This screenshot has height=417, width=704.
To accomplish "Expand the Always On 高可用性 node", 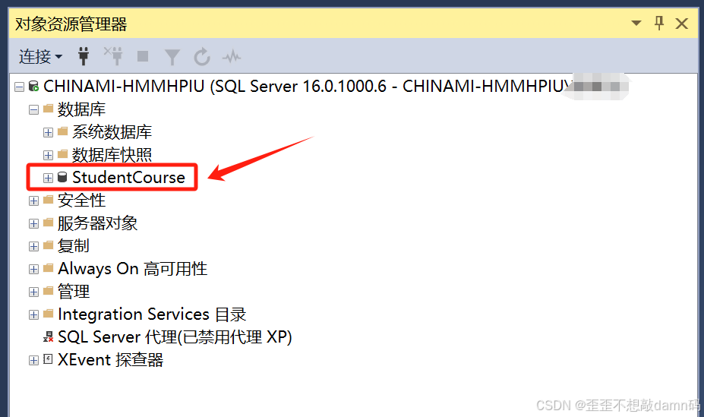I will 33,270.
